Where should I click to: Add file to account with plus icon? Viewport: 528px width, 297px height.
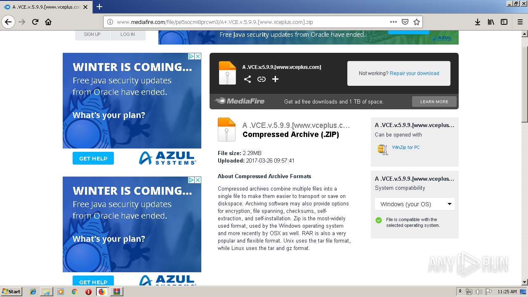tap(275, 79)
